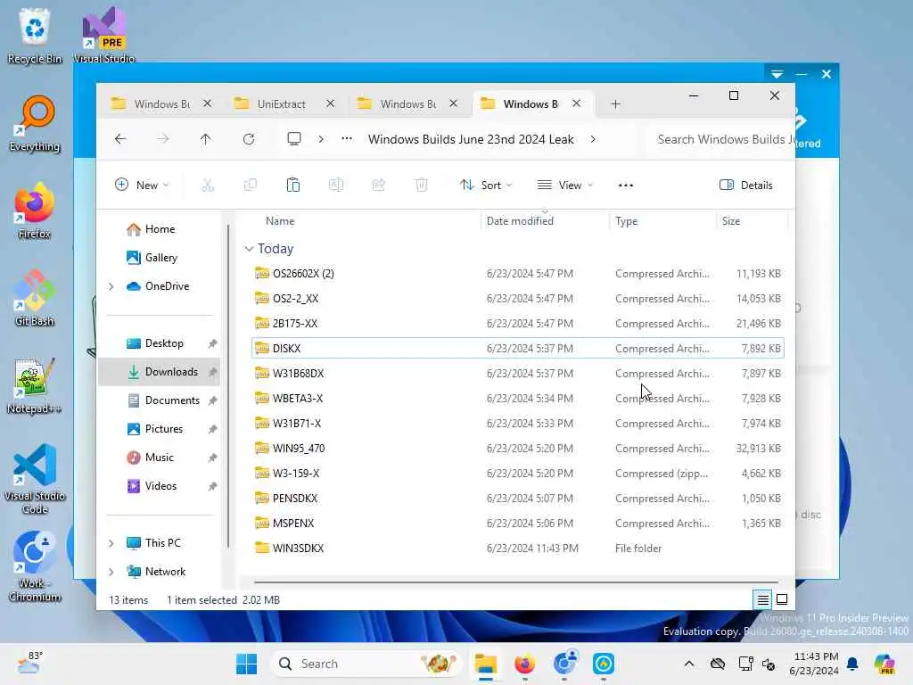Close the UniExtract tab
This screenshot has width=913, height=685.
click(330, 103)
